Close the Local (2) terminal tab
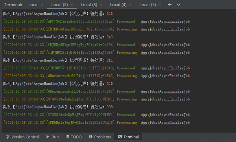 coord(72,5)
